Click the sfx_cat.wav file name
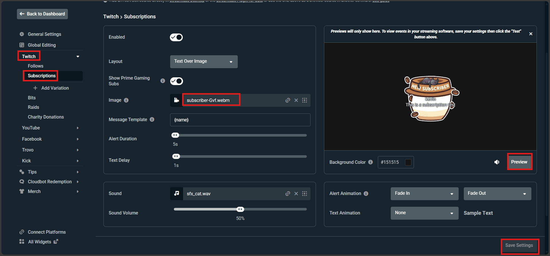550x256 pixels. pos(199,194)
